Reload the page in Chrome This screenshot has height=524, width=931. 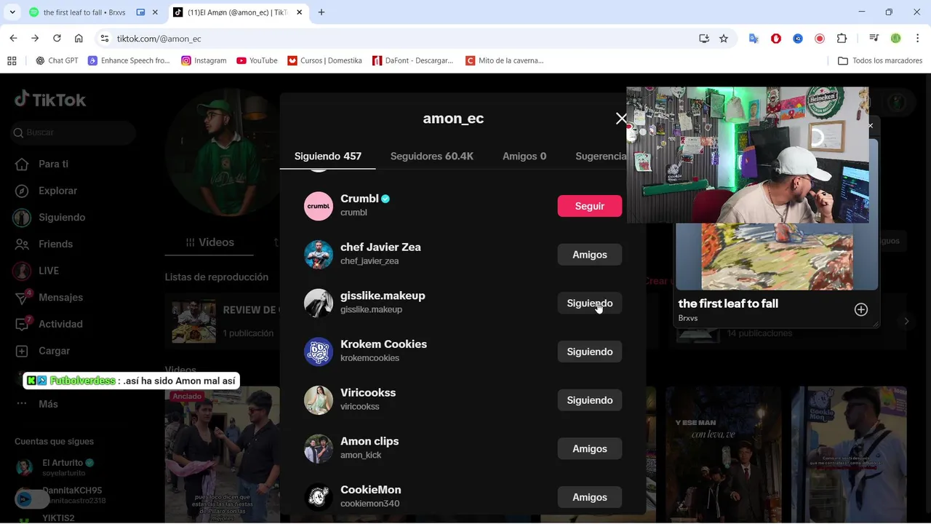point(57,39)
